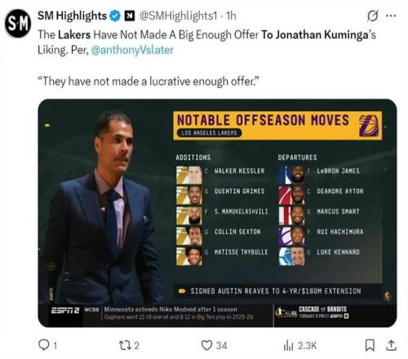Screen dimensions: 408x359
Task: Like the post with heart icon
Action: pos(206,345)
